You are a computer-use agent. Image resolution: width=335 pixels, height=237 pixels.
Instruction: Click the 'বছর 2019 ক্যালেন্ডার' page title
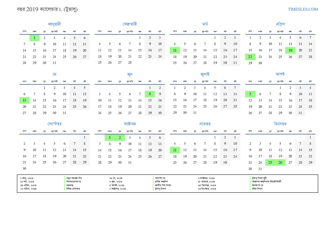pos(47,9)
